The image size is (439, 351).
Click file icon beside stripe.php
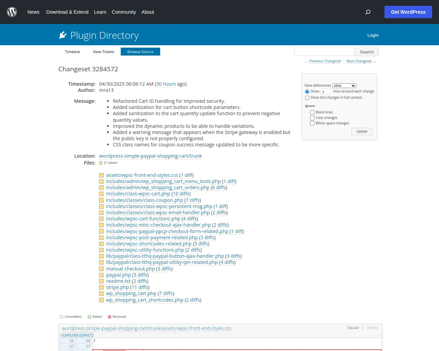click(101, 287)
